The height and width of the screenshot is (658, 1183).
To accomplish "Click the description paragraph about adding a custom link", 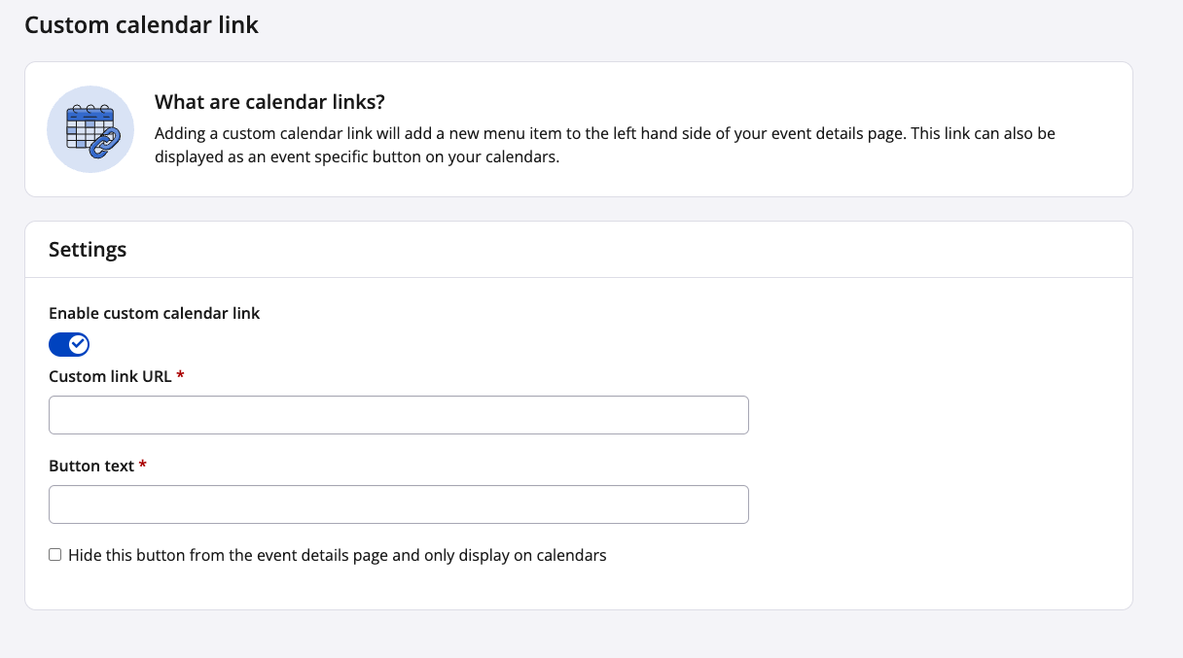I will [605, 145].
